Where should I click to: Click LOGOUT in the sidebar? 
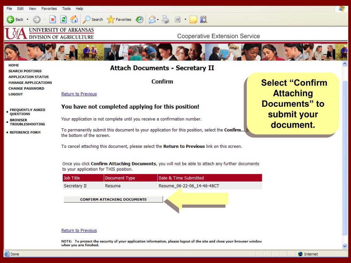point(16,94)
